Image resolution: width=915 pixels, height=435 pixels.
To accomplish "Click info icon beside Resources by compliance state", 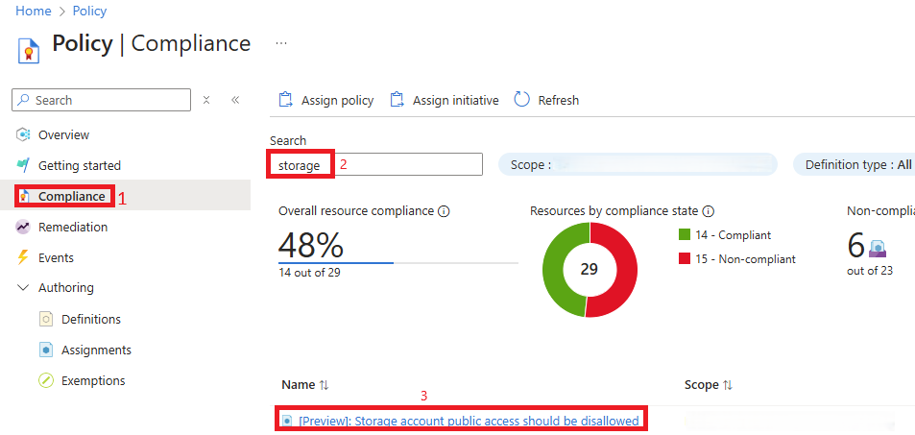I will pos(709,211).
